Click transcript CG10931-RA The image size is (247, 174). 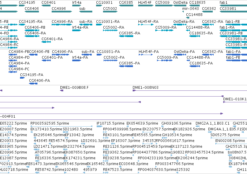(x=99, y=25)
